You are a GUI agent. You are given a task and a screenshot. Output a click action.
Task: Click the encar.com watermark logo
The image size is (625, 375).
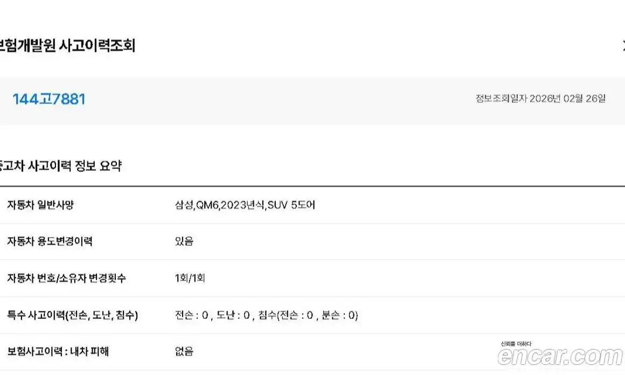tap(559, 357)
